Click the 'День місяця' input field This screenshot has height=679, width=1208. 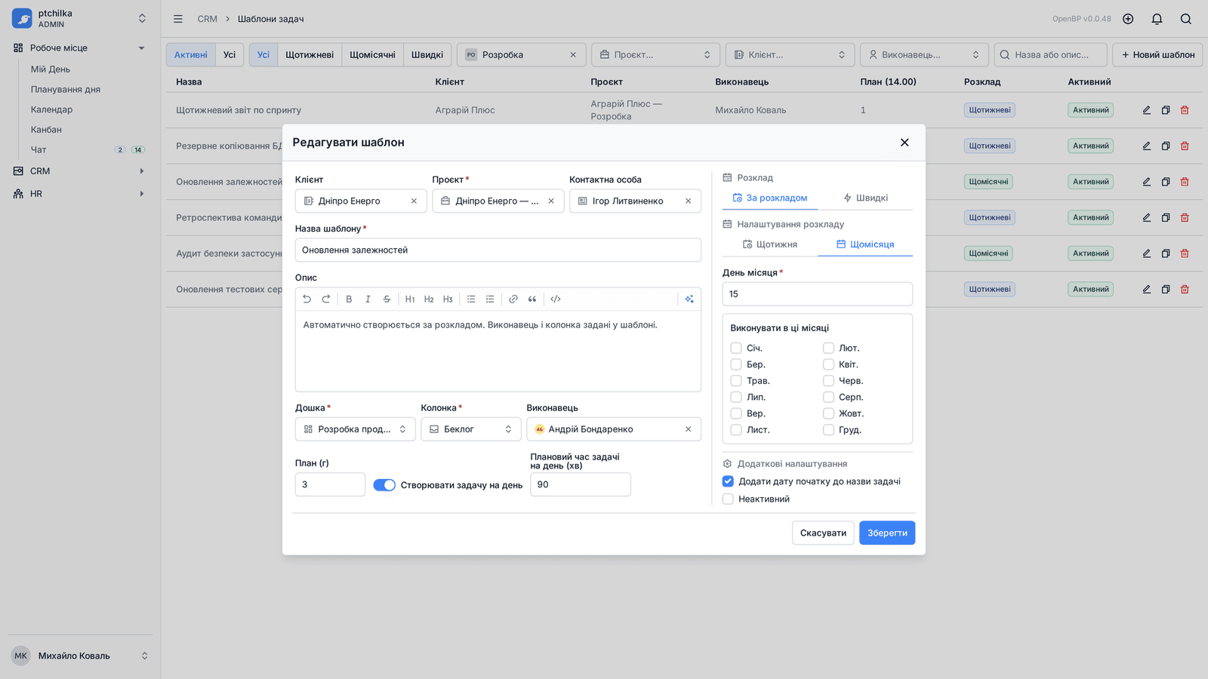pyautogui.click(x=818, y=294)
